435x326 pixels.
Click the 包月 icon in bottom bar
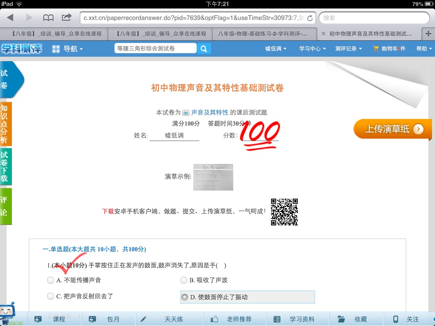(x=92, y=319)
